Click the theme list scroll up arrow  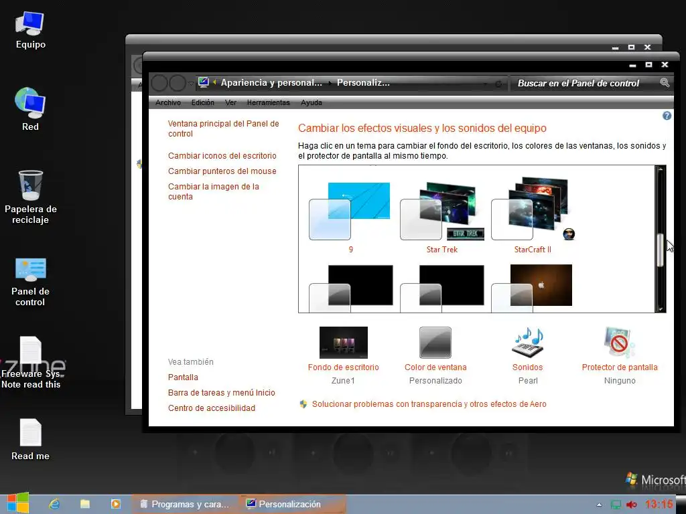tap(660, 169)
